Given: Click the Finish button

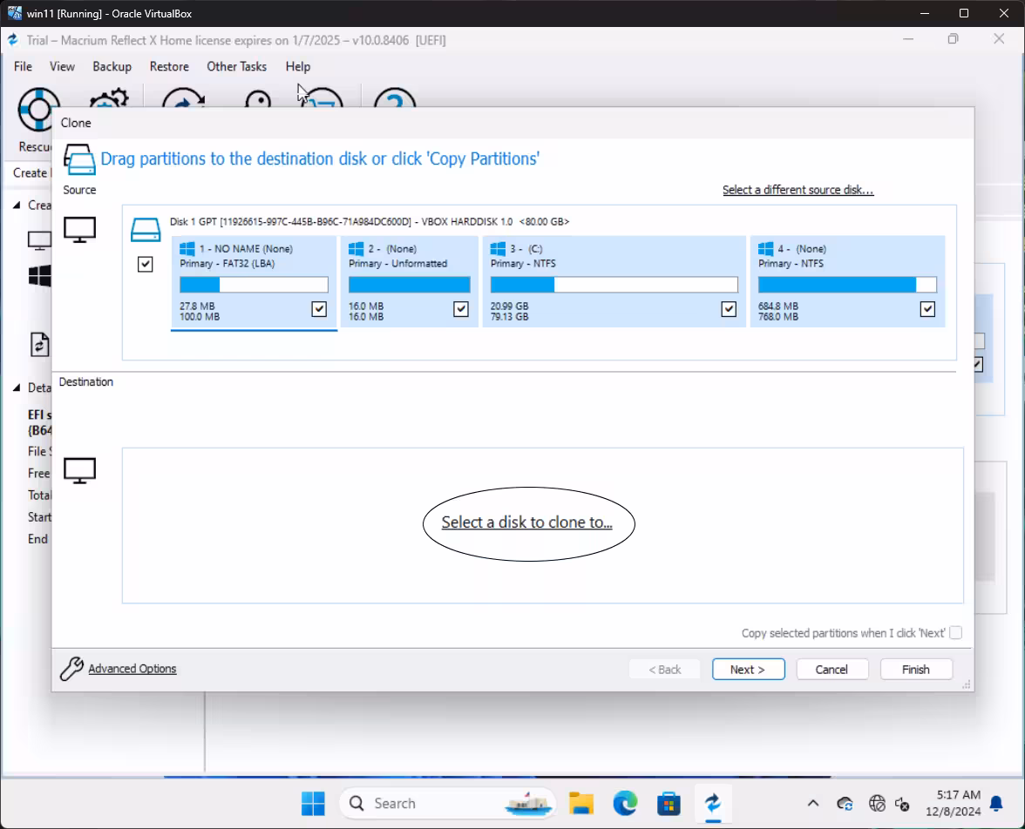Looking at the screenshot, I should tap(916, 670).
